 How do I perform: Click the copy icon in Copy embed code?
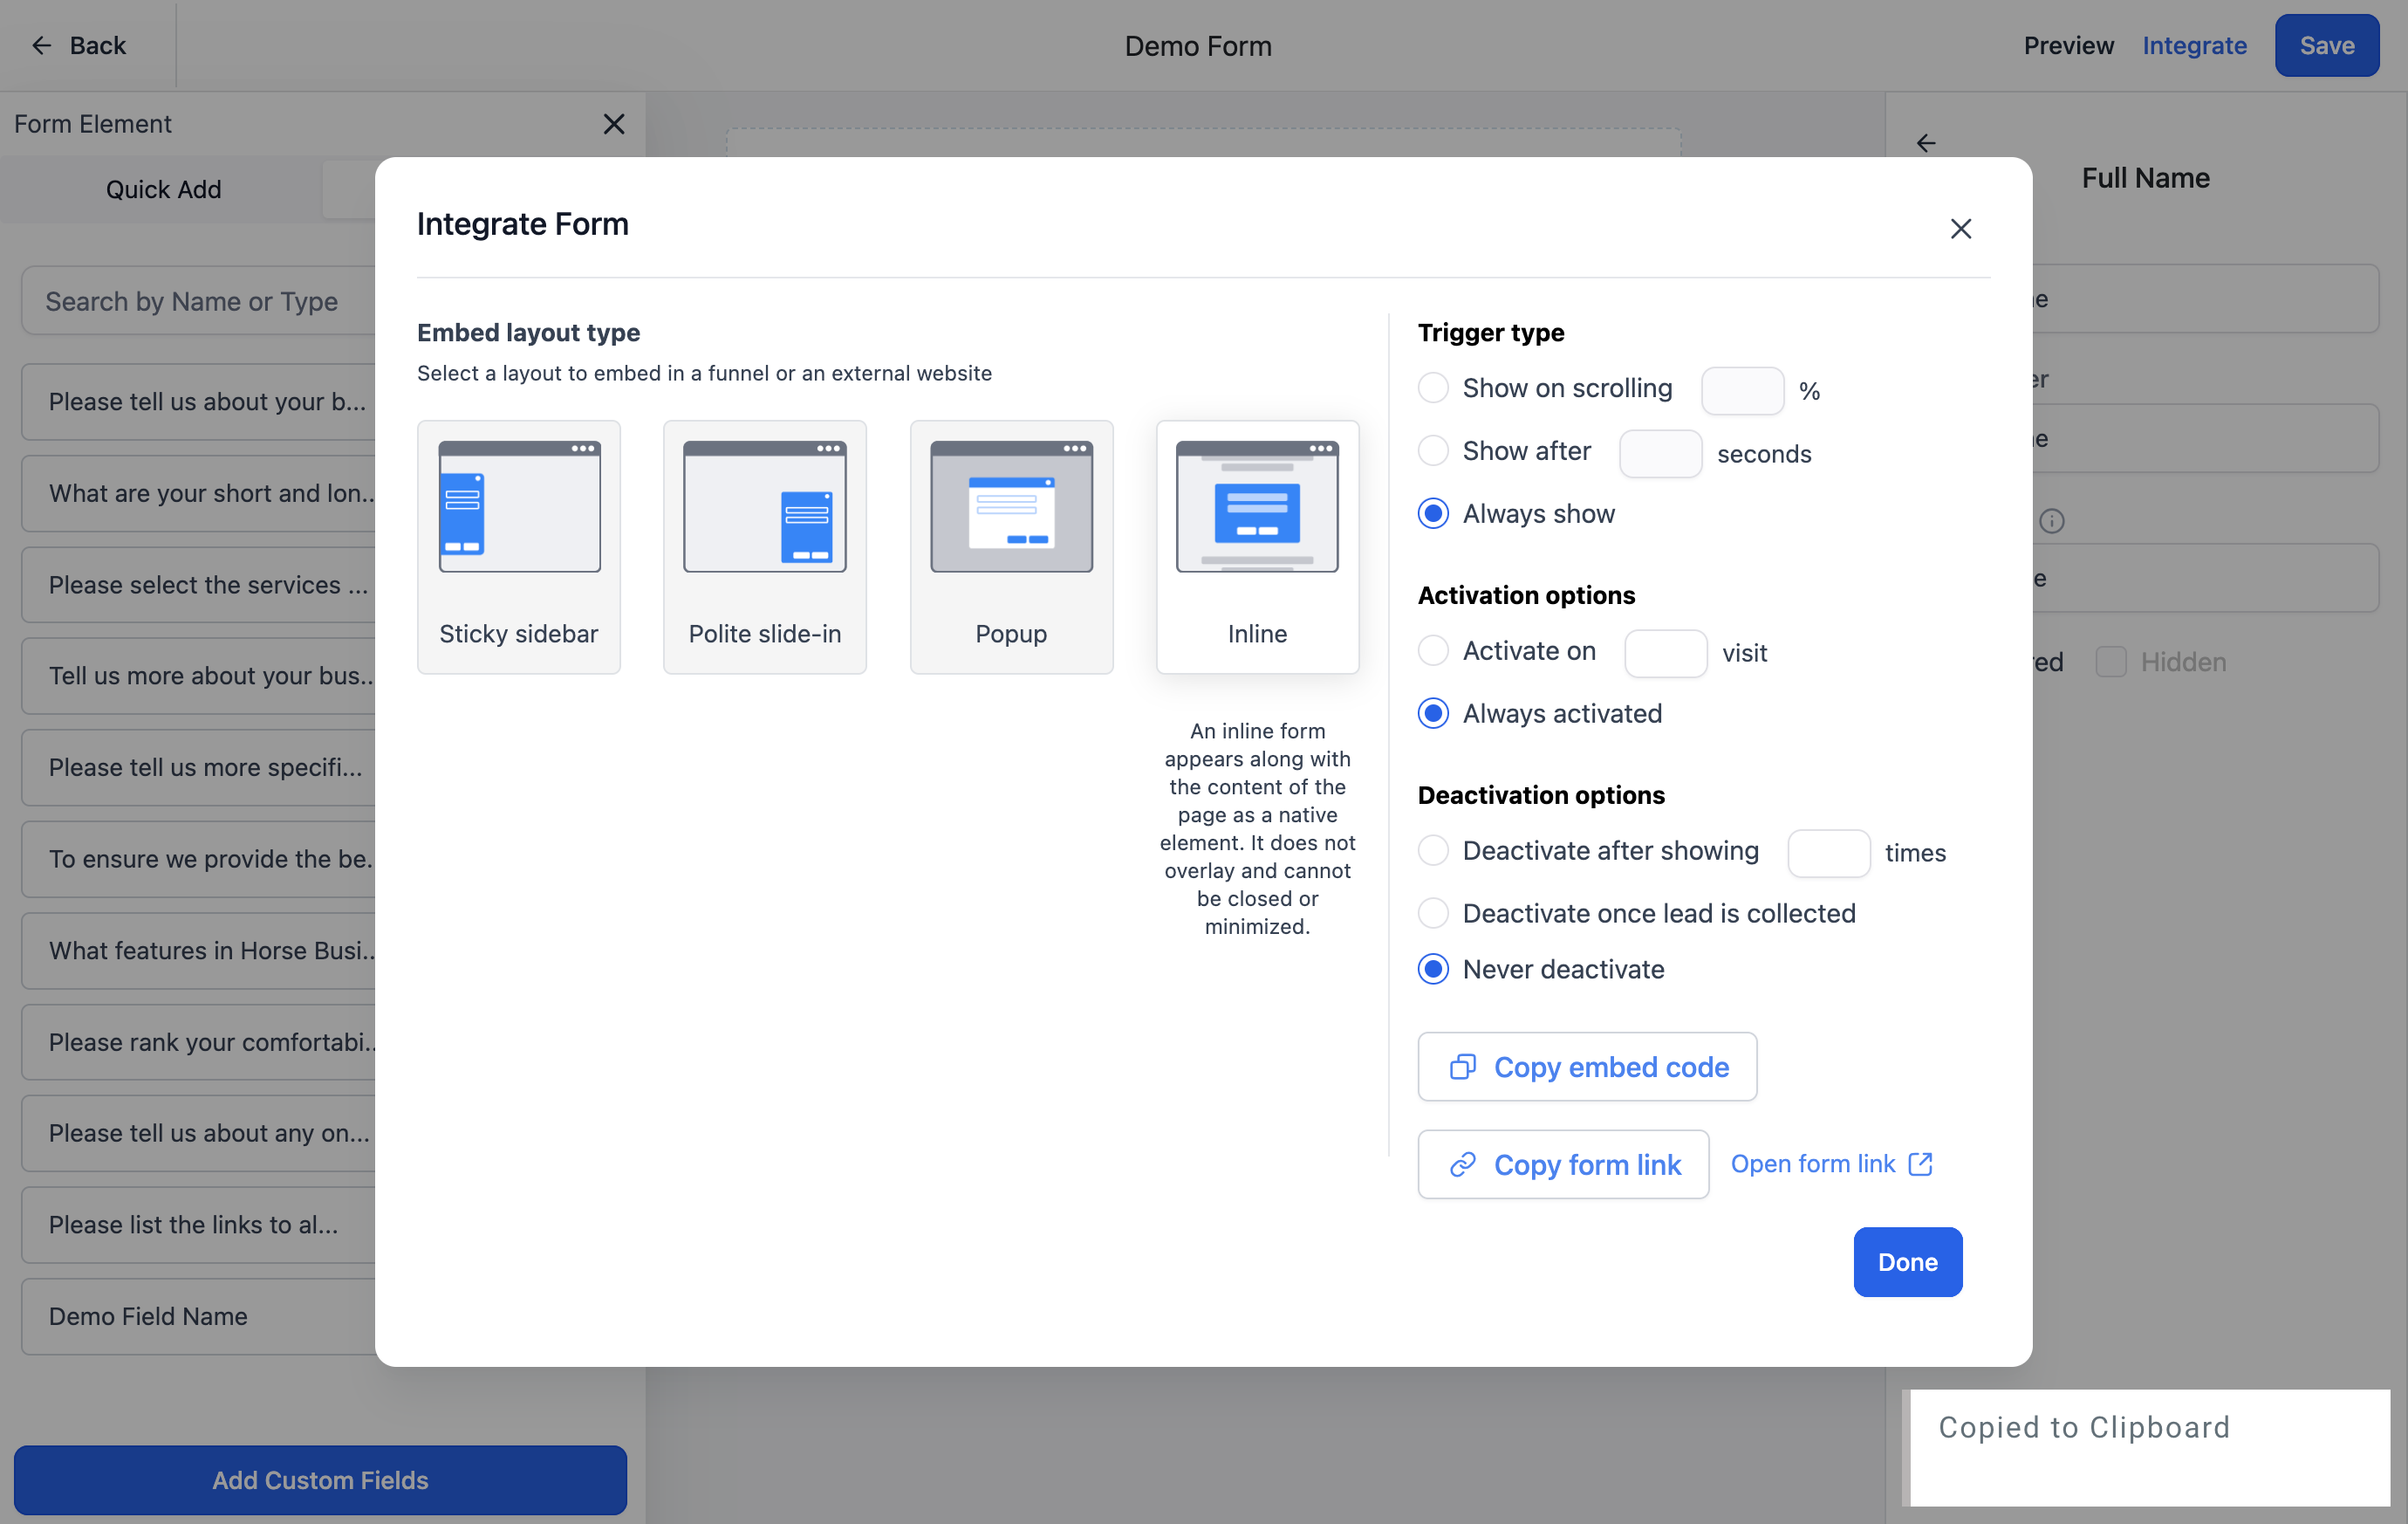click(1463, 1067)
